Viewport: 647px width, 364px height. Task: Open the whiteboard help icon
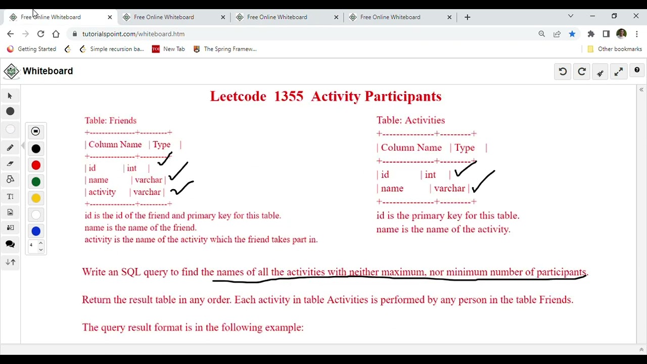[637, 71]
